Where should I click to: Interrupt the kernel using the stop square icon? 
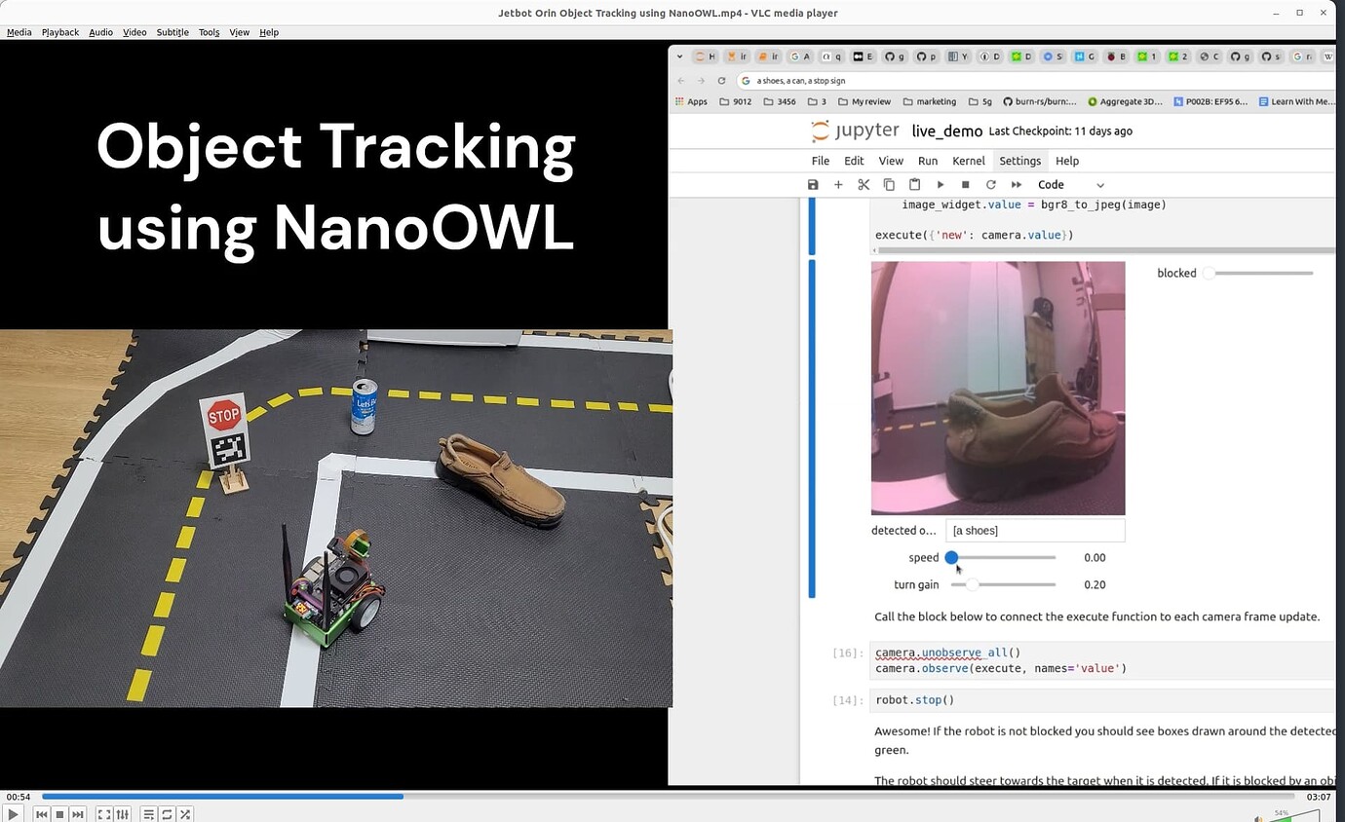click(965, 184)
